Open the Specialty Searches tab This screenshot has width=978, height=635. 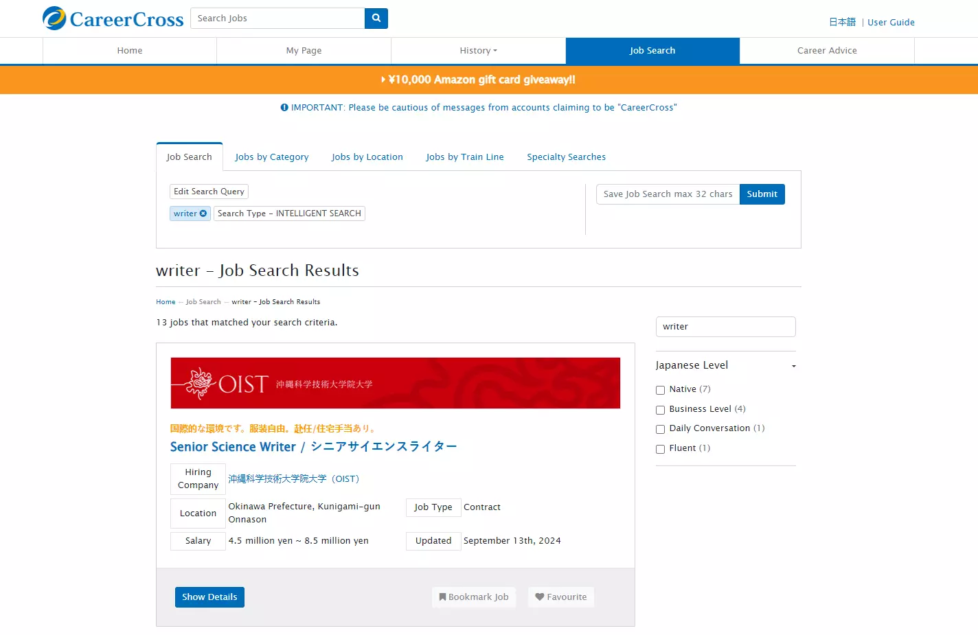coord(567,157)
